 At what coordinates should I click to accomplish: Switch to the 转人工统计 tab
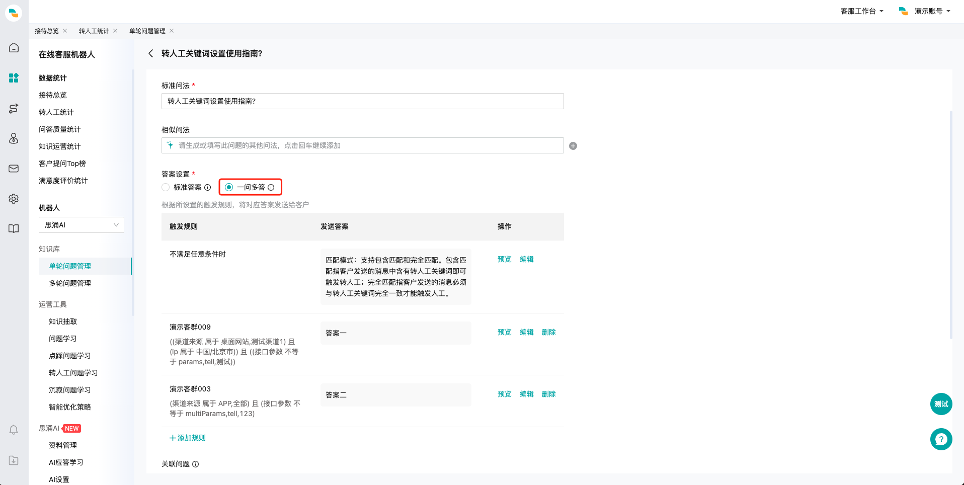(x=94, y=31)
